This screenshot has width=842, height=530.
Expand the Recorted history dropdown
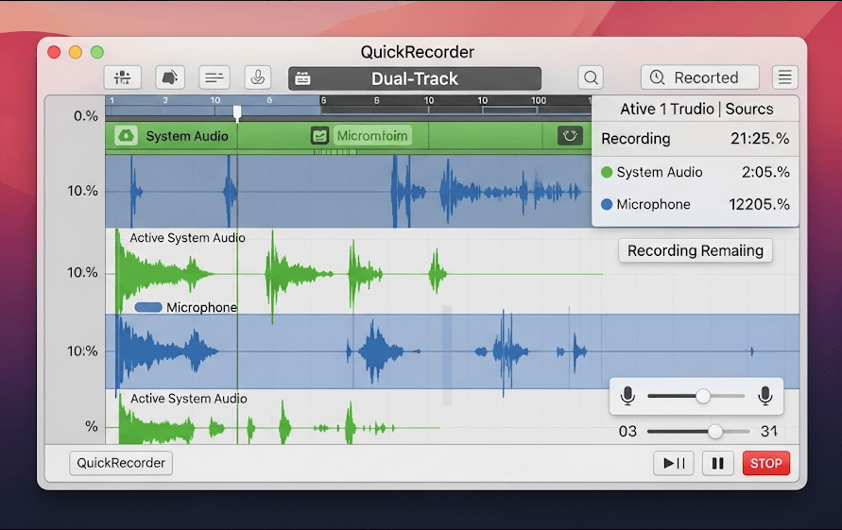pyautogui.click(x=699, y=78)
